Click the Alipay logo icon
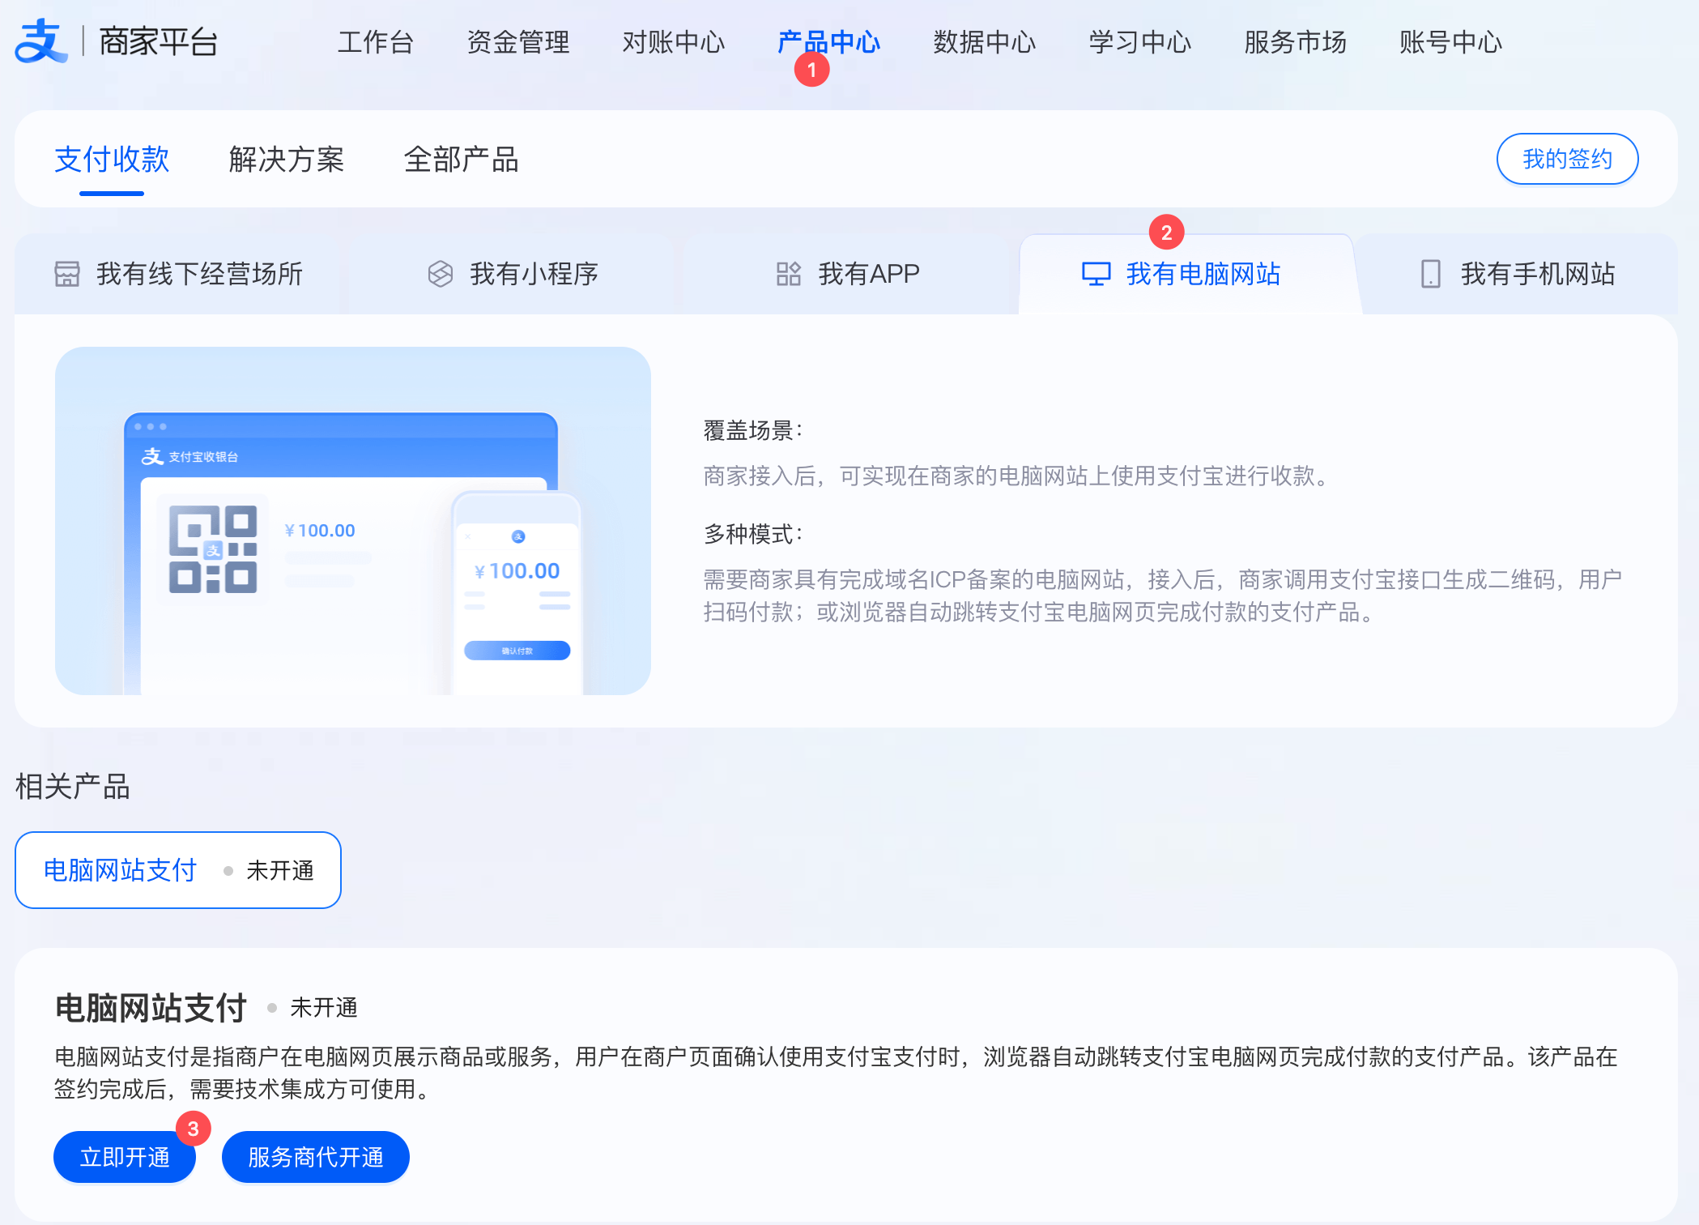 (x=41, y=41)
